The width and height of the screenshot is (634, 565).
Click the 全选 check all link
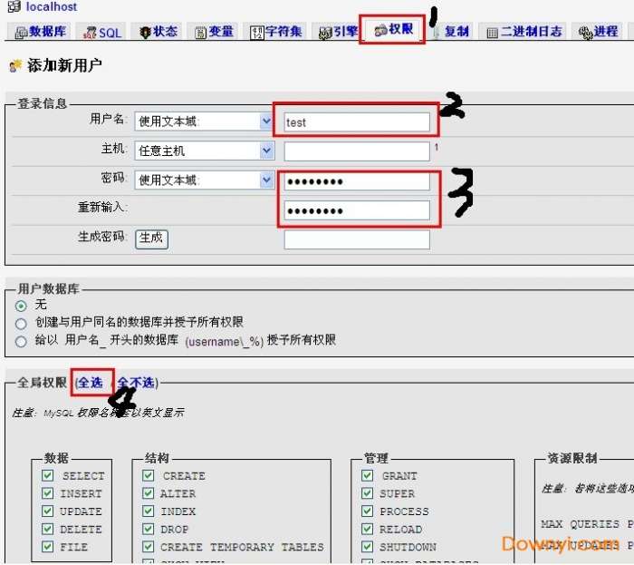point(91,383)
